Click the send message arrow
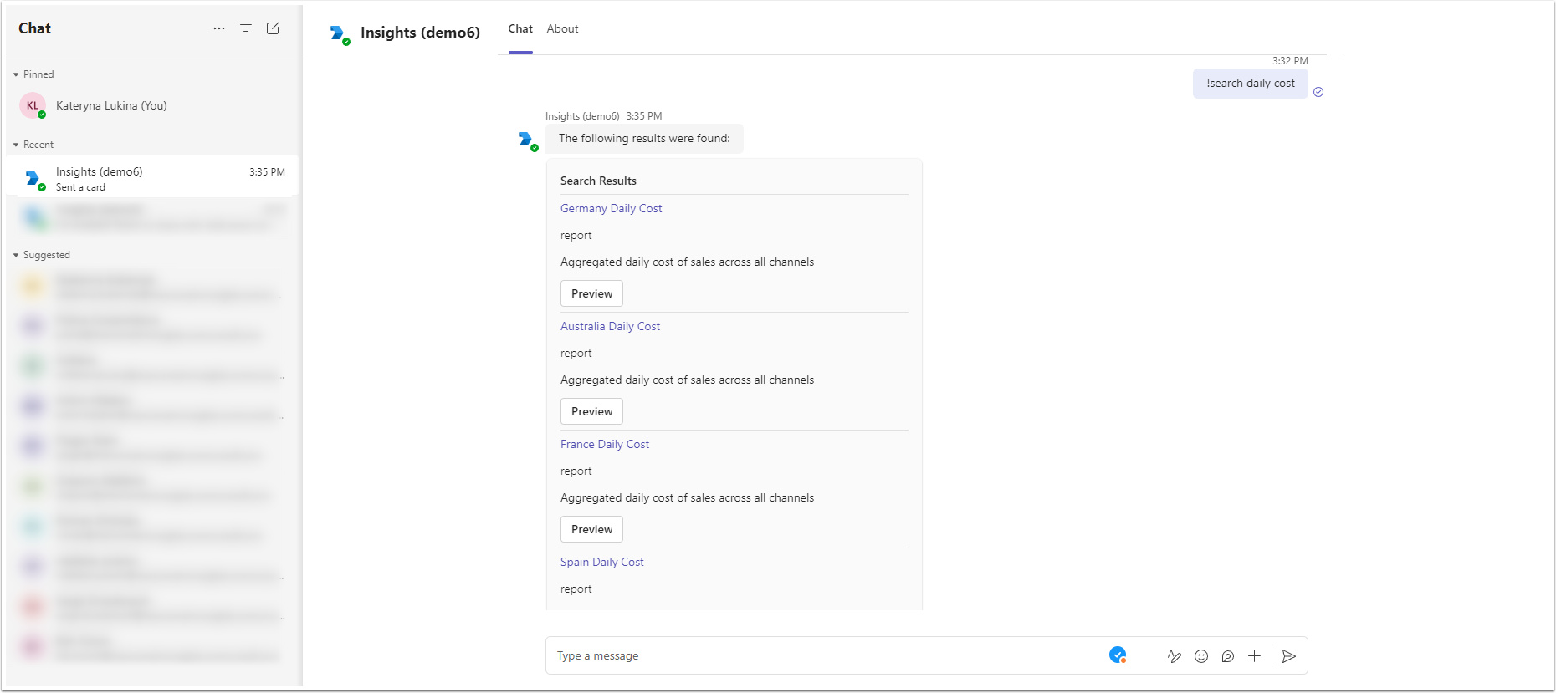1556x693 pixels. click(x=1289, y=656)
